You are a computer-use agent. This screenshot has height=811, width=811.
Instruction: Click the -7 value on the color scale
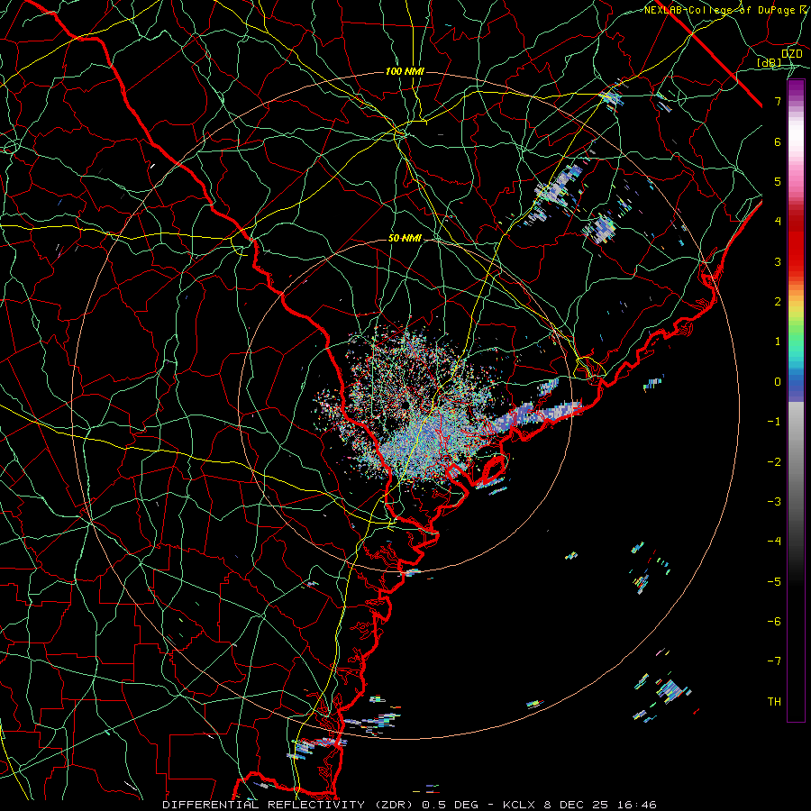774,661
